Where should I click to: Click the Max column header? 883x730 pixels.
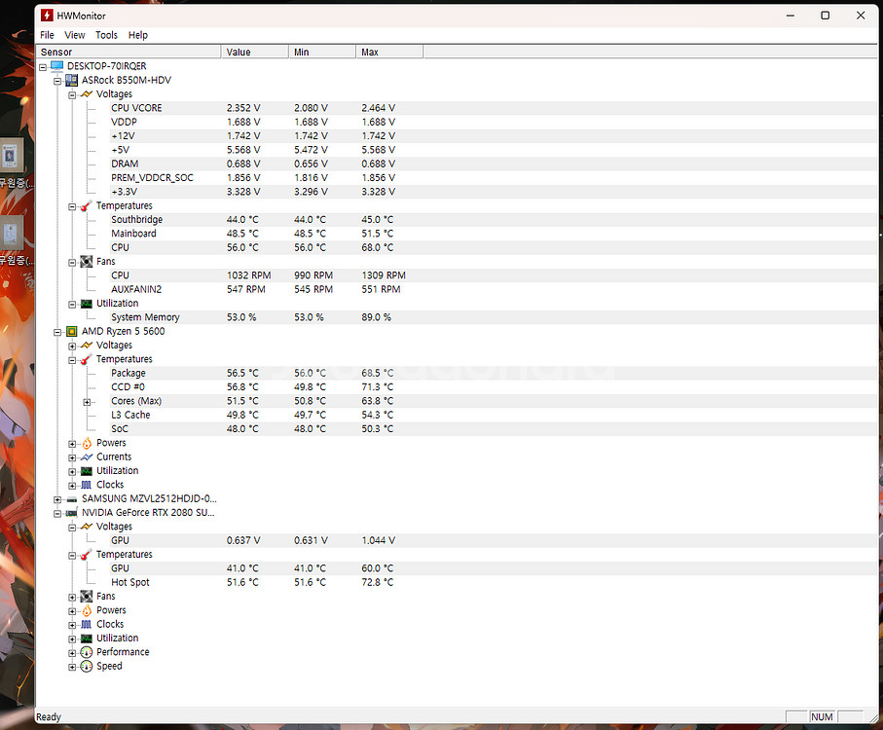389,52
